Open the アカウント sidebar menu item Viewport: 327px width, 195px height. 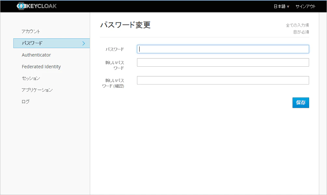click(x=31, y=32)
